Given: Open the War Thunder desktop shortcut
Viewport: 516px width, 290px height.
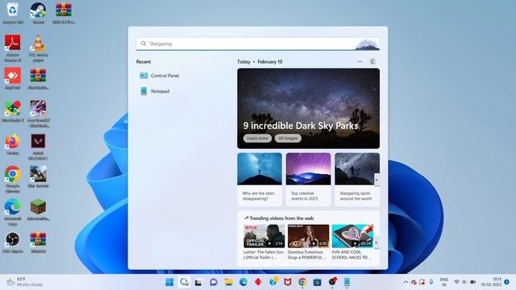Looking at the screenshot, I should click(38, 176).
